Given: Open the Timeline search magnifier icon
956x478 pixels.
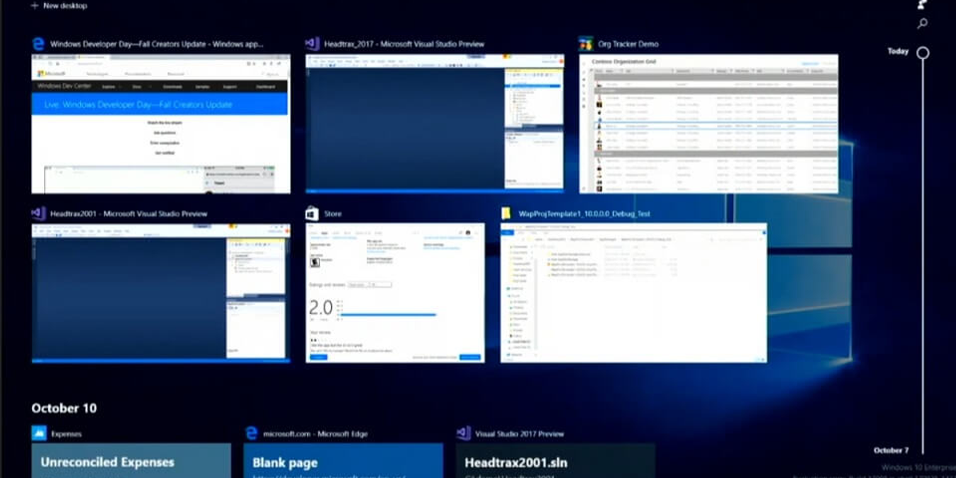Looking at the screenshot, I should tap(923, 24).
